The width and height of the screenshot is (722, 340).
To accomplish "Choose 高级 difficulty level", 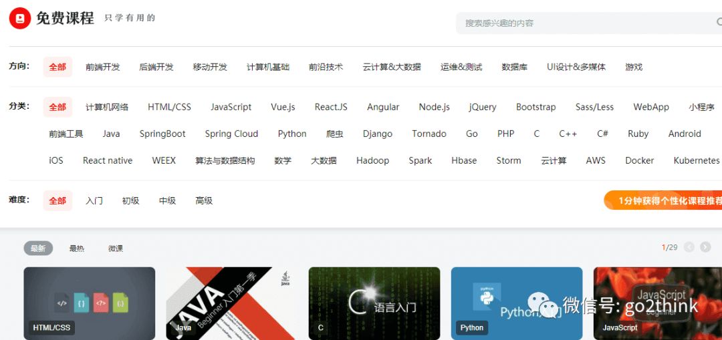I will point(204,200).
